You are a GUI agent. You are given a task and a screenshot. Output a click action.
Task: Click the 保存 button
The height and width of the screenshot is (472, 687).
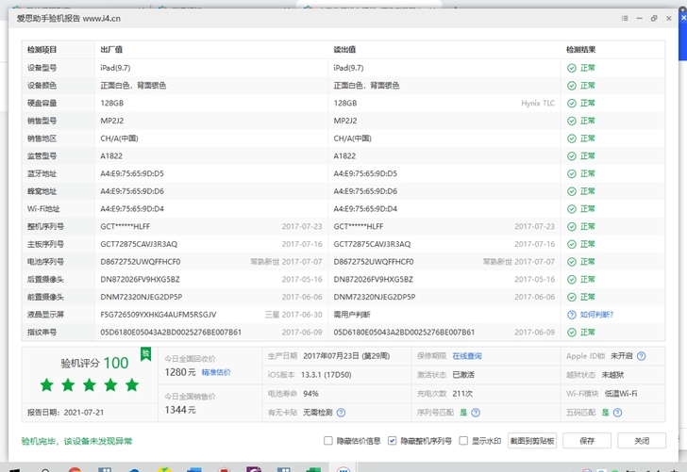(x=587, y=441)
